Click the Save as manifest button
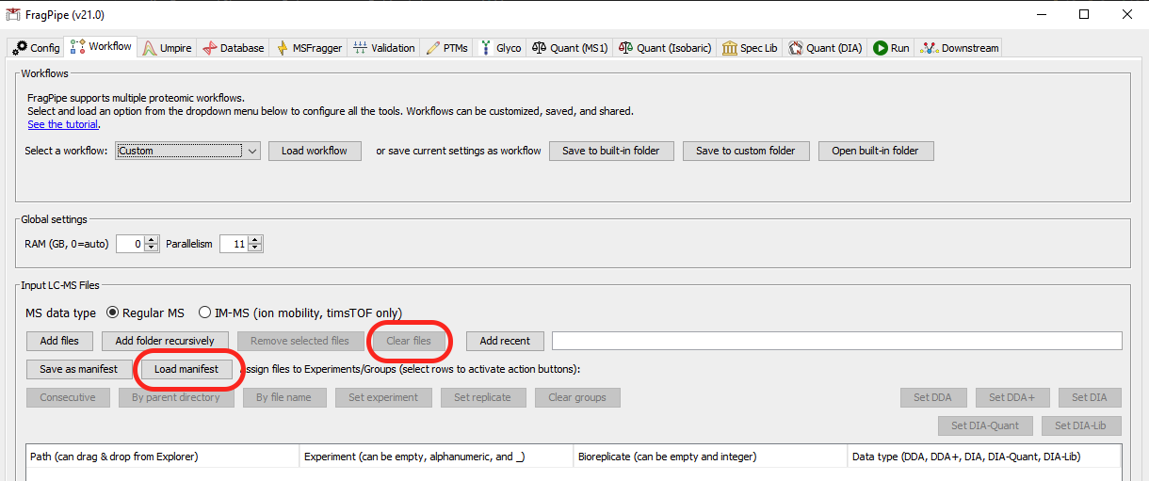Image resolution: width=1149 pixels, height=481 pixels. pyautogui.click(x=79, y=369)
